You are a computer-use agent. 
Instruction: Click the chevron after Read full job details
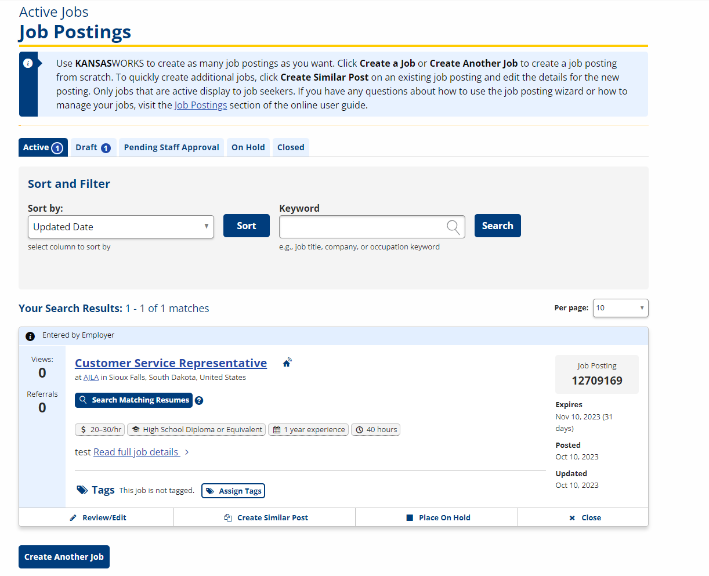[187, 452]
